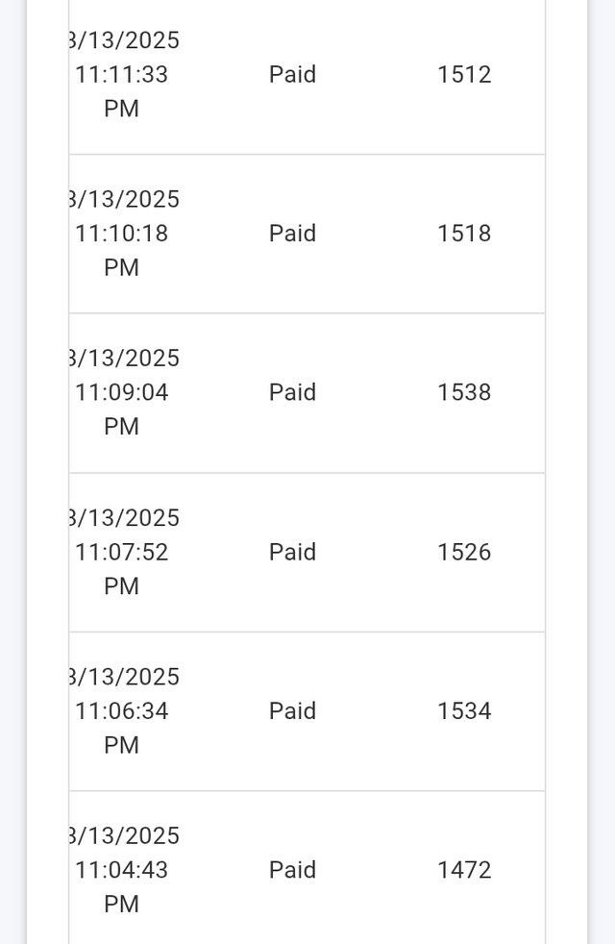Screen dimensions: 615x944
Task: Select the value 1472
Action: point(464,870)
